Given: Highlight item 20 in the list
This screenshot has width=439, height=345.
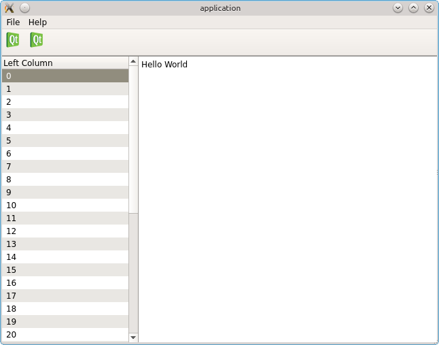Looking at the screenshot, I should pyautogui.click(x=65, y=335).
